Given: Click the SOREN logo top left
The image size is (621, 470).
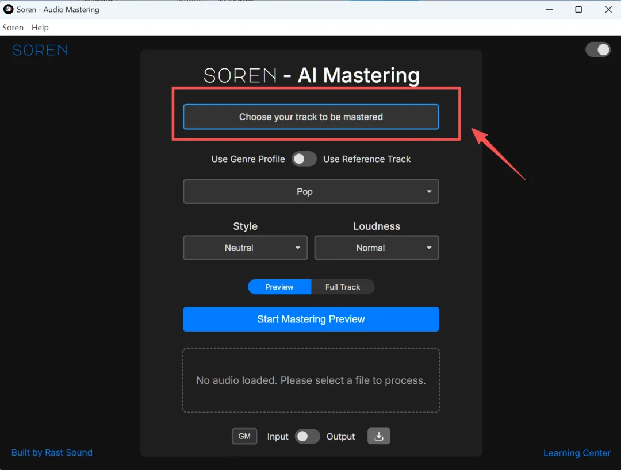Looking at the screenshot, I should click(x=40, y=50).
